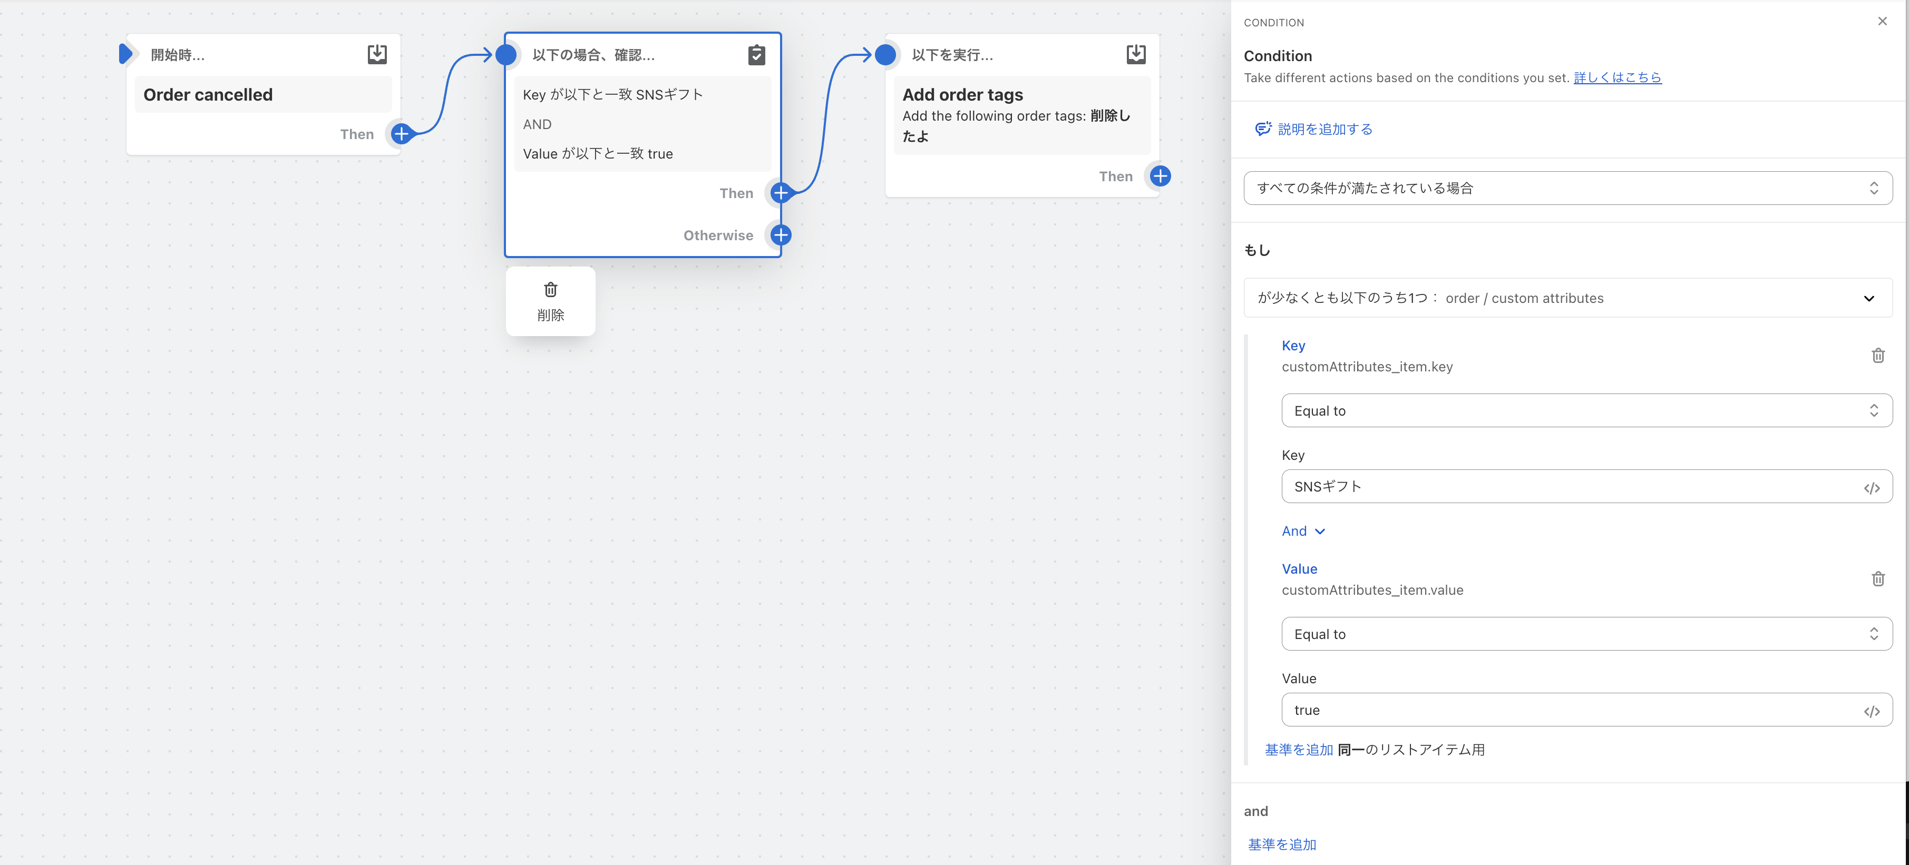Click plus on Add order tags Then
This screenshot has width=1909, height=865.
click(1160, 176)
